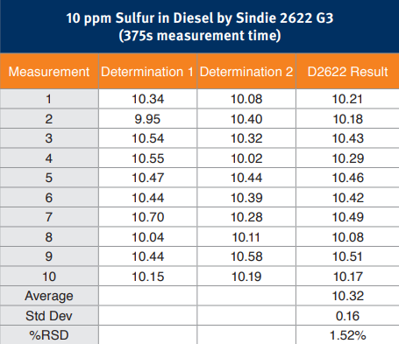Click the Determination 2 value 10.39
Image resolution: width=399 pixels, height=344 pixels.
246,198
